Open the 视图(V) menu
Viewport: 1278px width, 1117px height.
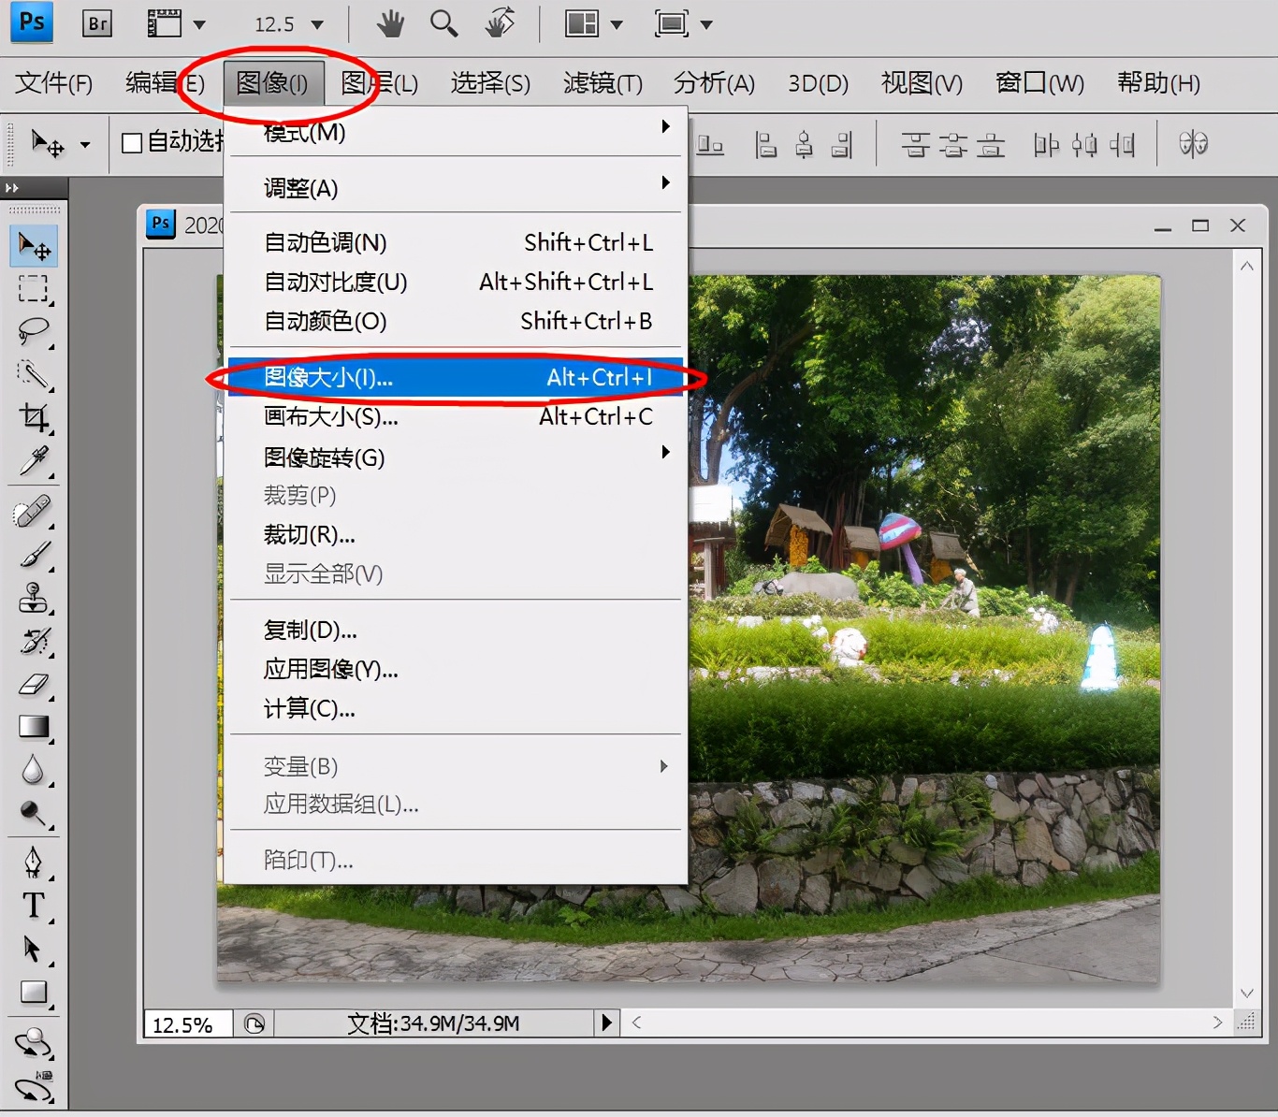[x=922, y=83]
